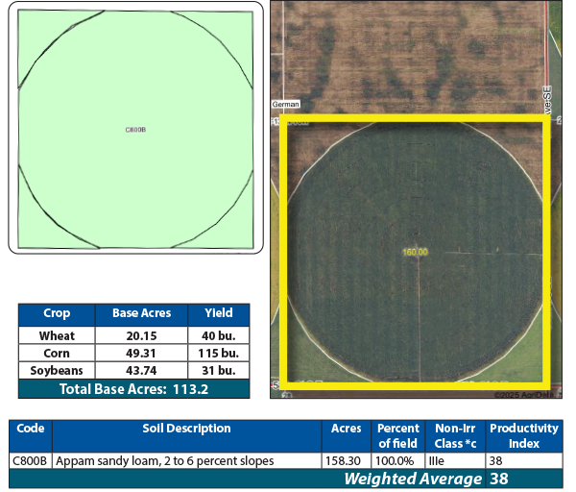Click the Yield column header

(x=218, y=313)
